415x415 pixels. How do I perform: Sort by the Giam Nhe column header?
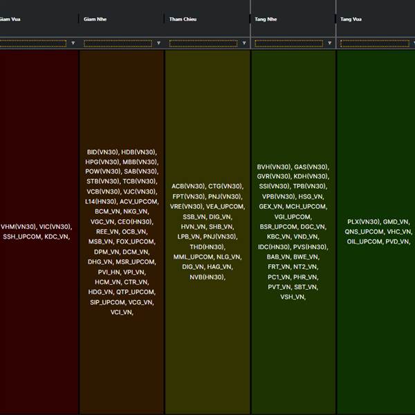pyautogui.click(x=95, y=19)
